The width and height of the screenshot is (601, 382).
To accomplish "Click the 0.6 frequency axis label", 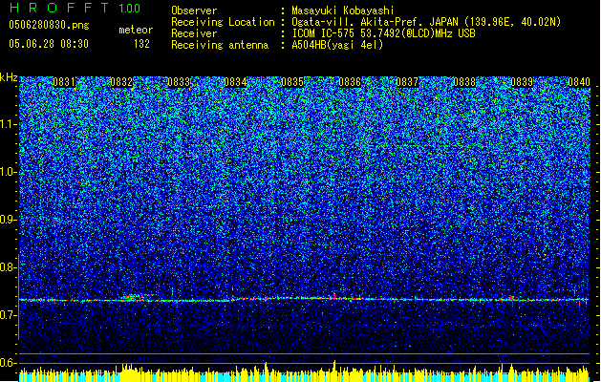I will click(x=8, y=363).
